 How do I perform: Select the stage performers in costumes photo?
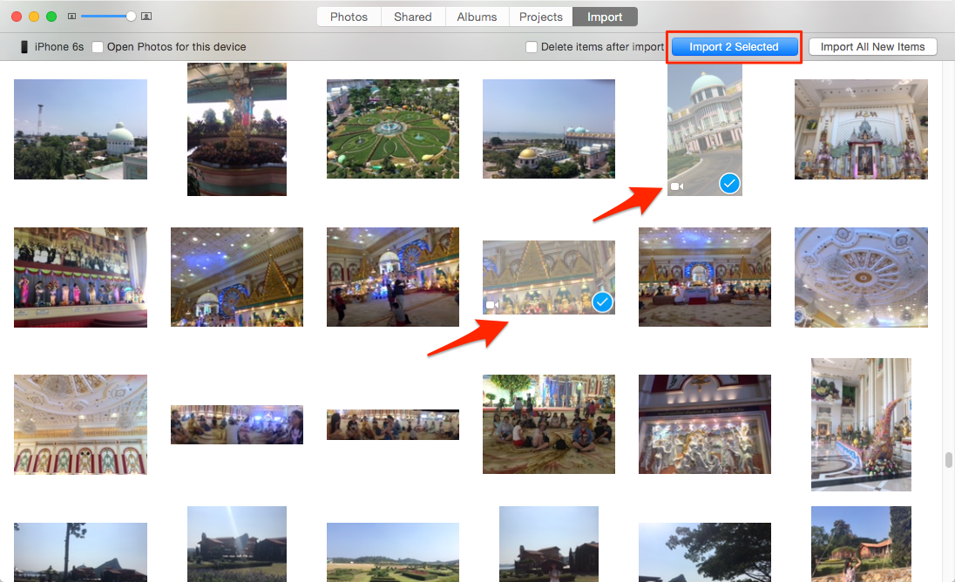pyautogui.click(x=80, y=278)
